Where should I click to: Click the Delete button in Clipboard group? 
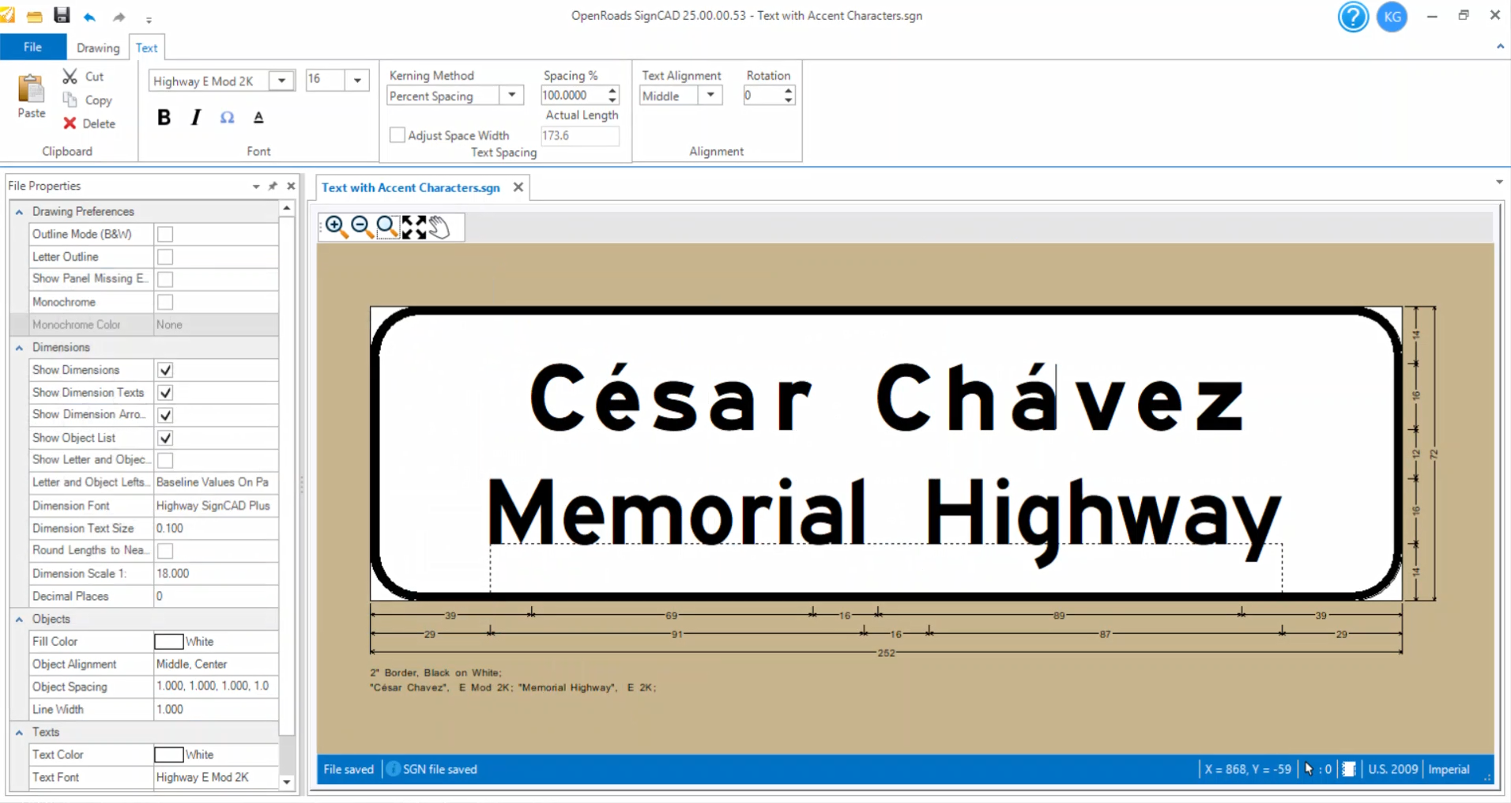89,123
